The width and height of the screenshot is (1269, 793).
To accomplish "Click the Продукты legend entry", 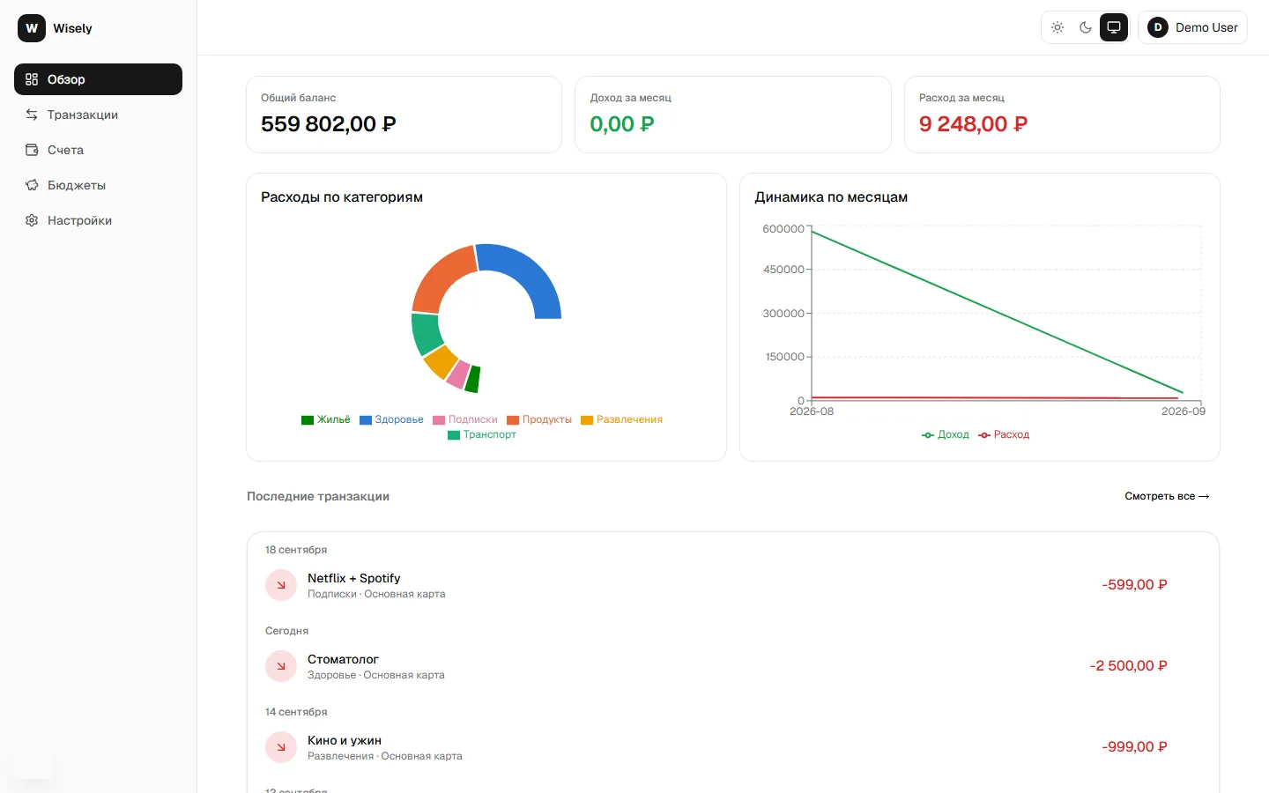I will [539, 419].
